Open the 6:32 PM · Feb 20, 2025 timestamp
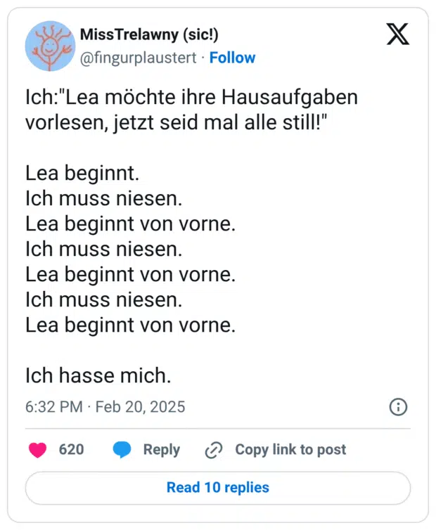This screenshot has height=530, width=436. (x=105, y=407)
